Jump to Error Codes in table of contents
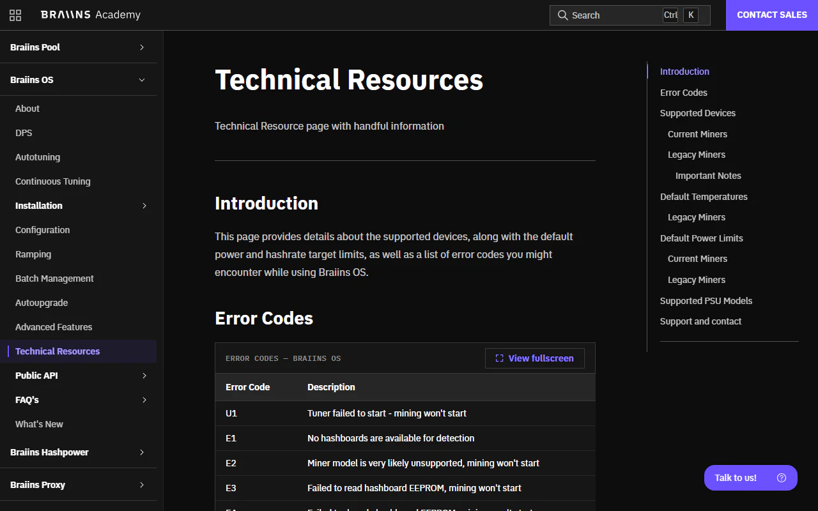This screenshot has width=818, height=511. 684,93
